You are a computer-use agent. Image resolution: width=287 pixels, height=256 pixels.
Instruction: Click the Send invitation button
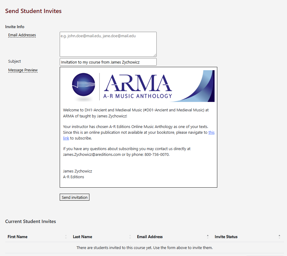point(75,197)
